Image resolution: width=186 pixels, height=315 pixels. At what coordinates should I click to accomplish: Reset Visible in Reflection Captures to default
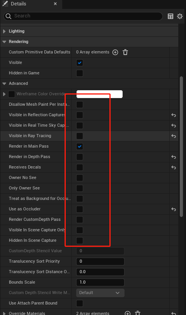click(174, 115)
